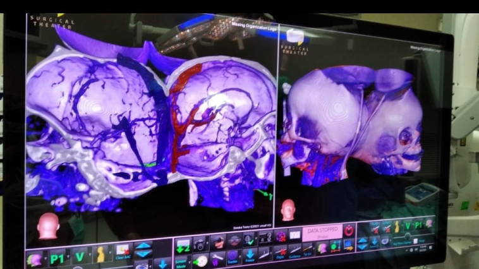Screen dimensions: 479x269
Task: Click the left blue up arrow stepper
Action: point(143,246)
